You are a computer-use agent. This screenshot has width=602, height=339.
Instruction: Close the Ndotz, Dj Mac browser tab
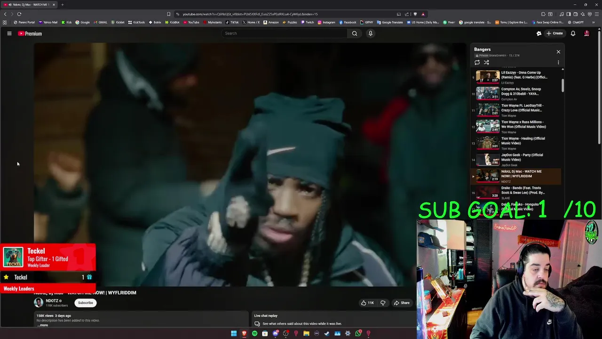[54, 5]
